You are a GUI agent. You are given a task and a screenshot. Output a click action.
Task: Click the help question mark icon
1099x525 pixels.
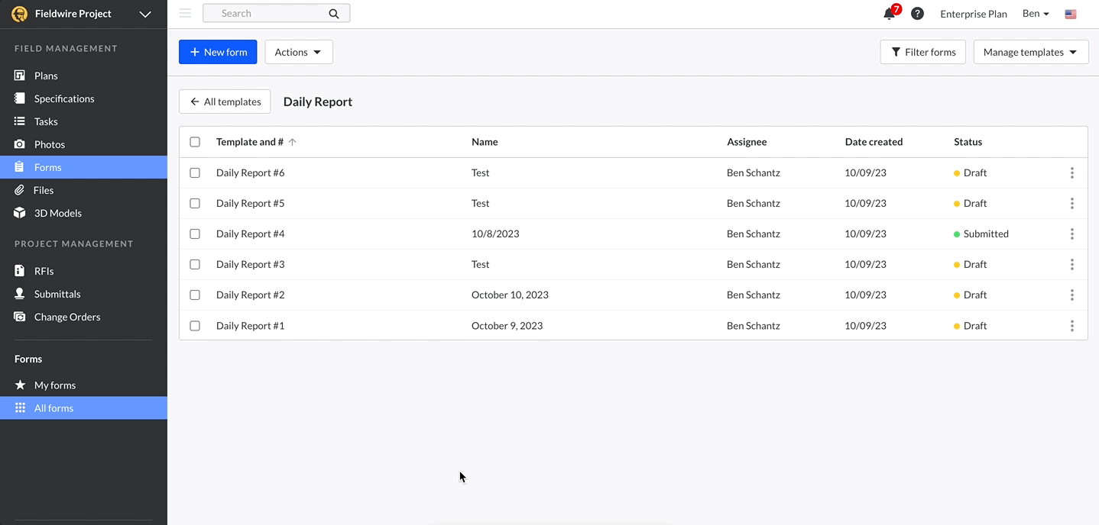click(917, 14)
